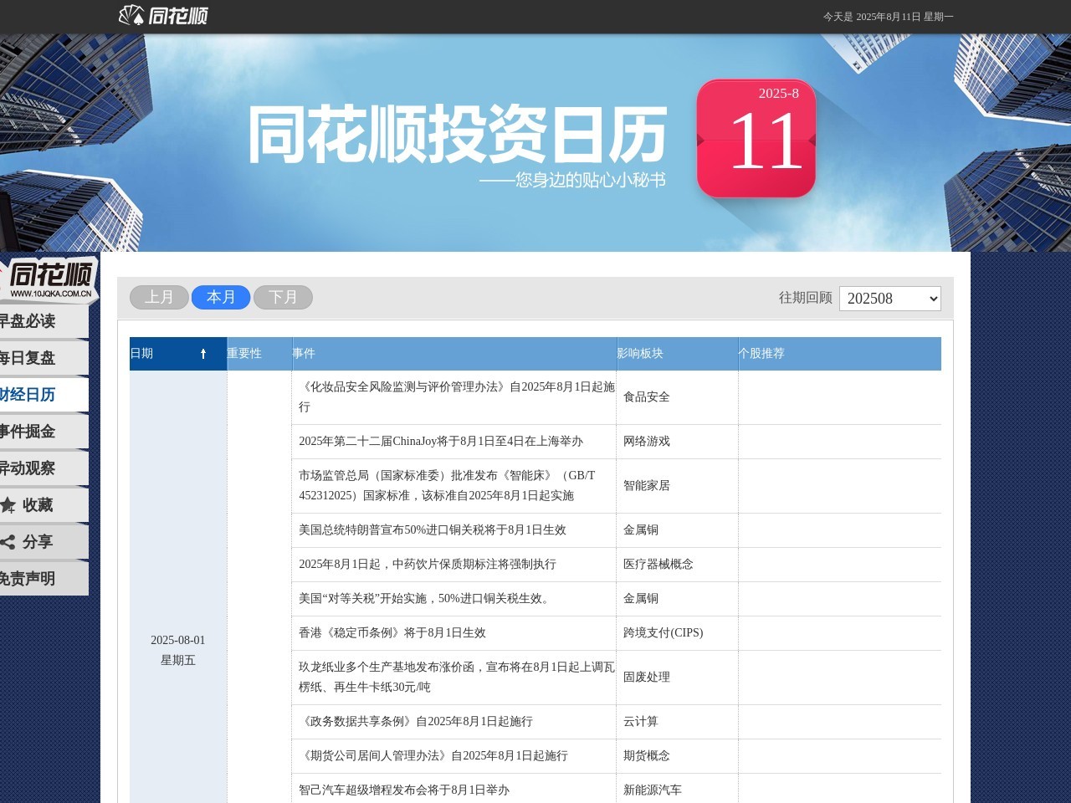
Task: Click the share icon beside 分享
Action: pyautogui.click(x=8, y=542)
